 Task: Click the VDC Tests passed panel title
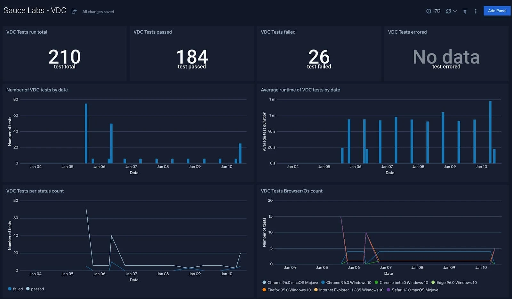(x=153, y=32)
